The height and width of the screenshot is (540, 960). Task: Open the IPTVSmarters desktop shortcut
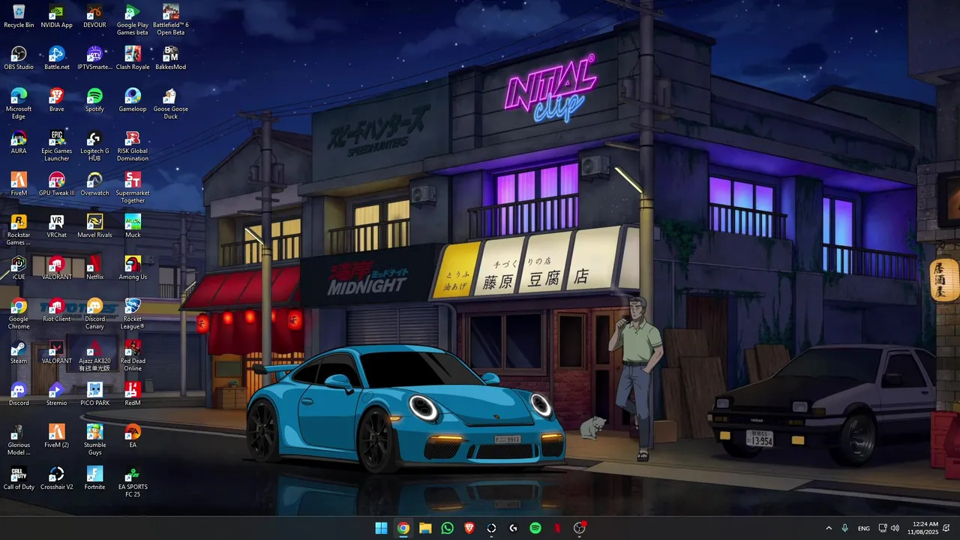coord(94,58)
